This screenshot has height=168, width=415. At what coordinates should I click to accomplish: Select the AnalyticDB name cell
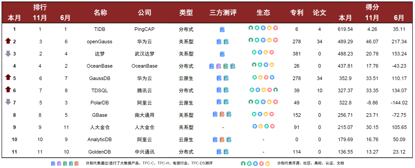100,140
